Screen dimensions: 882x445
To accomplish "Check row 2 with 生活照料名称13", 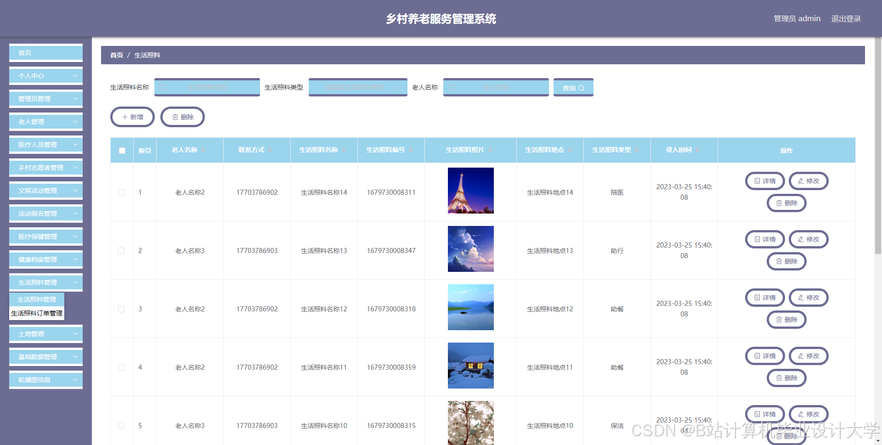I will coord(121,251).
